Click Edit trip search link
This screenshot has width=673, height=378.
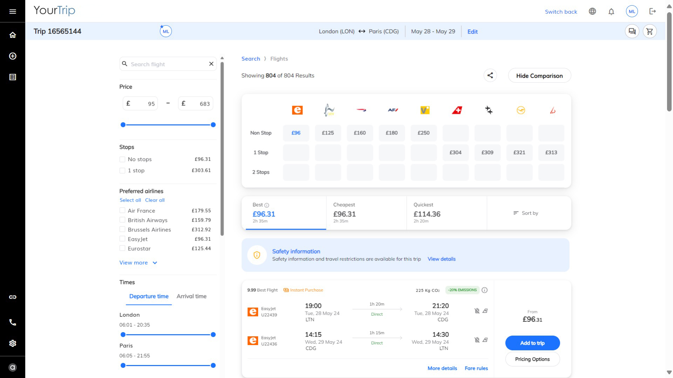[472, 31]
